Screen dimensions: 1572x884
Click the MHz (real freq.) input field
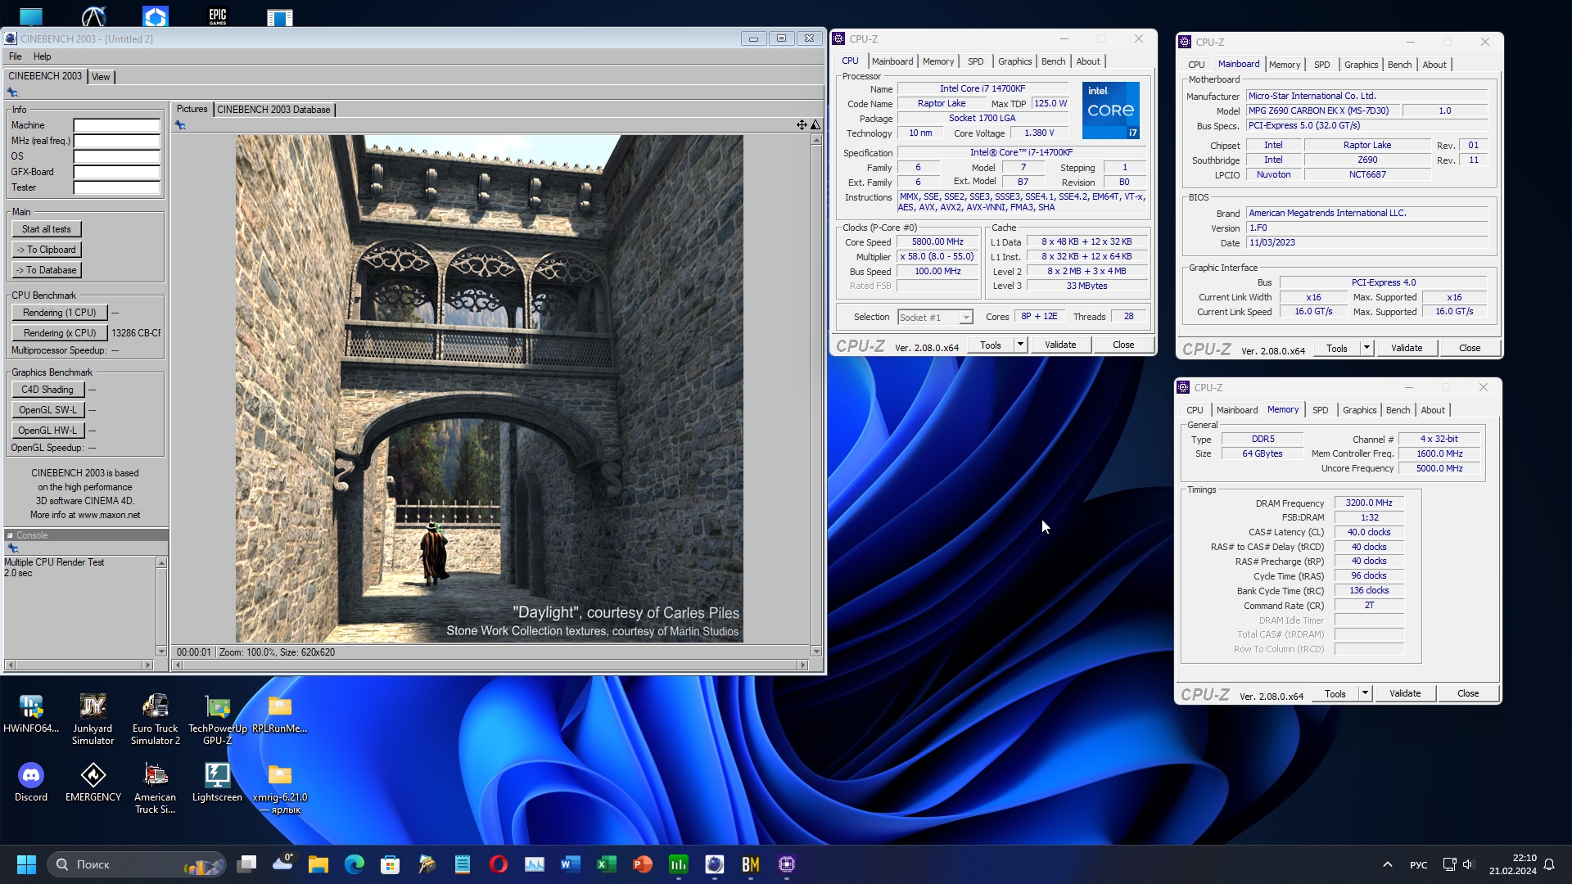pos(116,141)
